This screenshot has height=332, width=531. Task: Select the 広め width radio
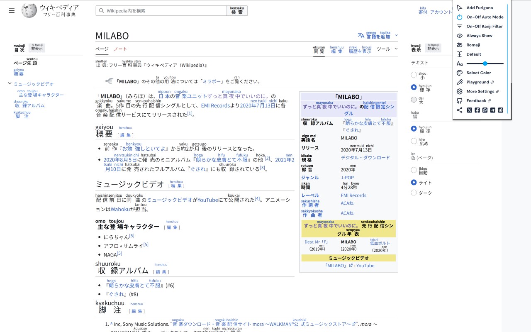[414, 141]
